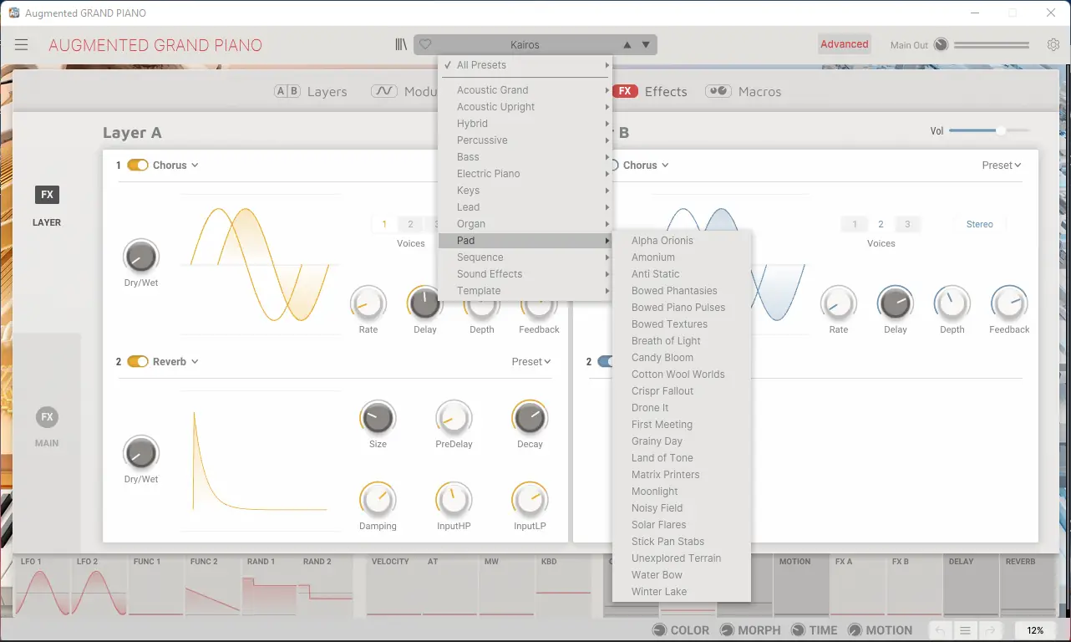
Task: Select 2 voices in Layer A chorus
Action: pyautogui.click(x=409, y=224)
